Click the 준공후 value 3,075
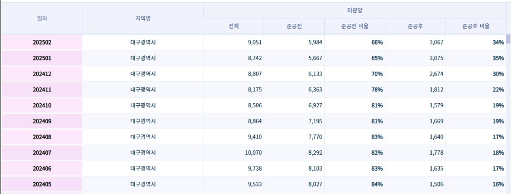 pos(436,58)
